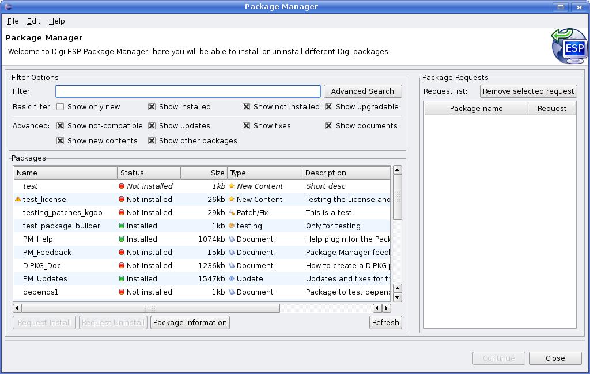
Task: Click the green Installed status icon for test_package_builder
Action: [x=122, y=226]
